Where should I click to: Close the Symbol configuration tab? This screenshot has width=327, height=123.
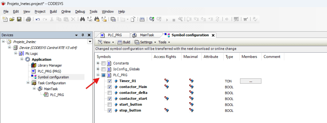213,35
